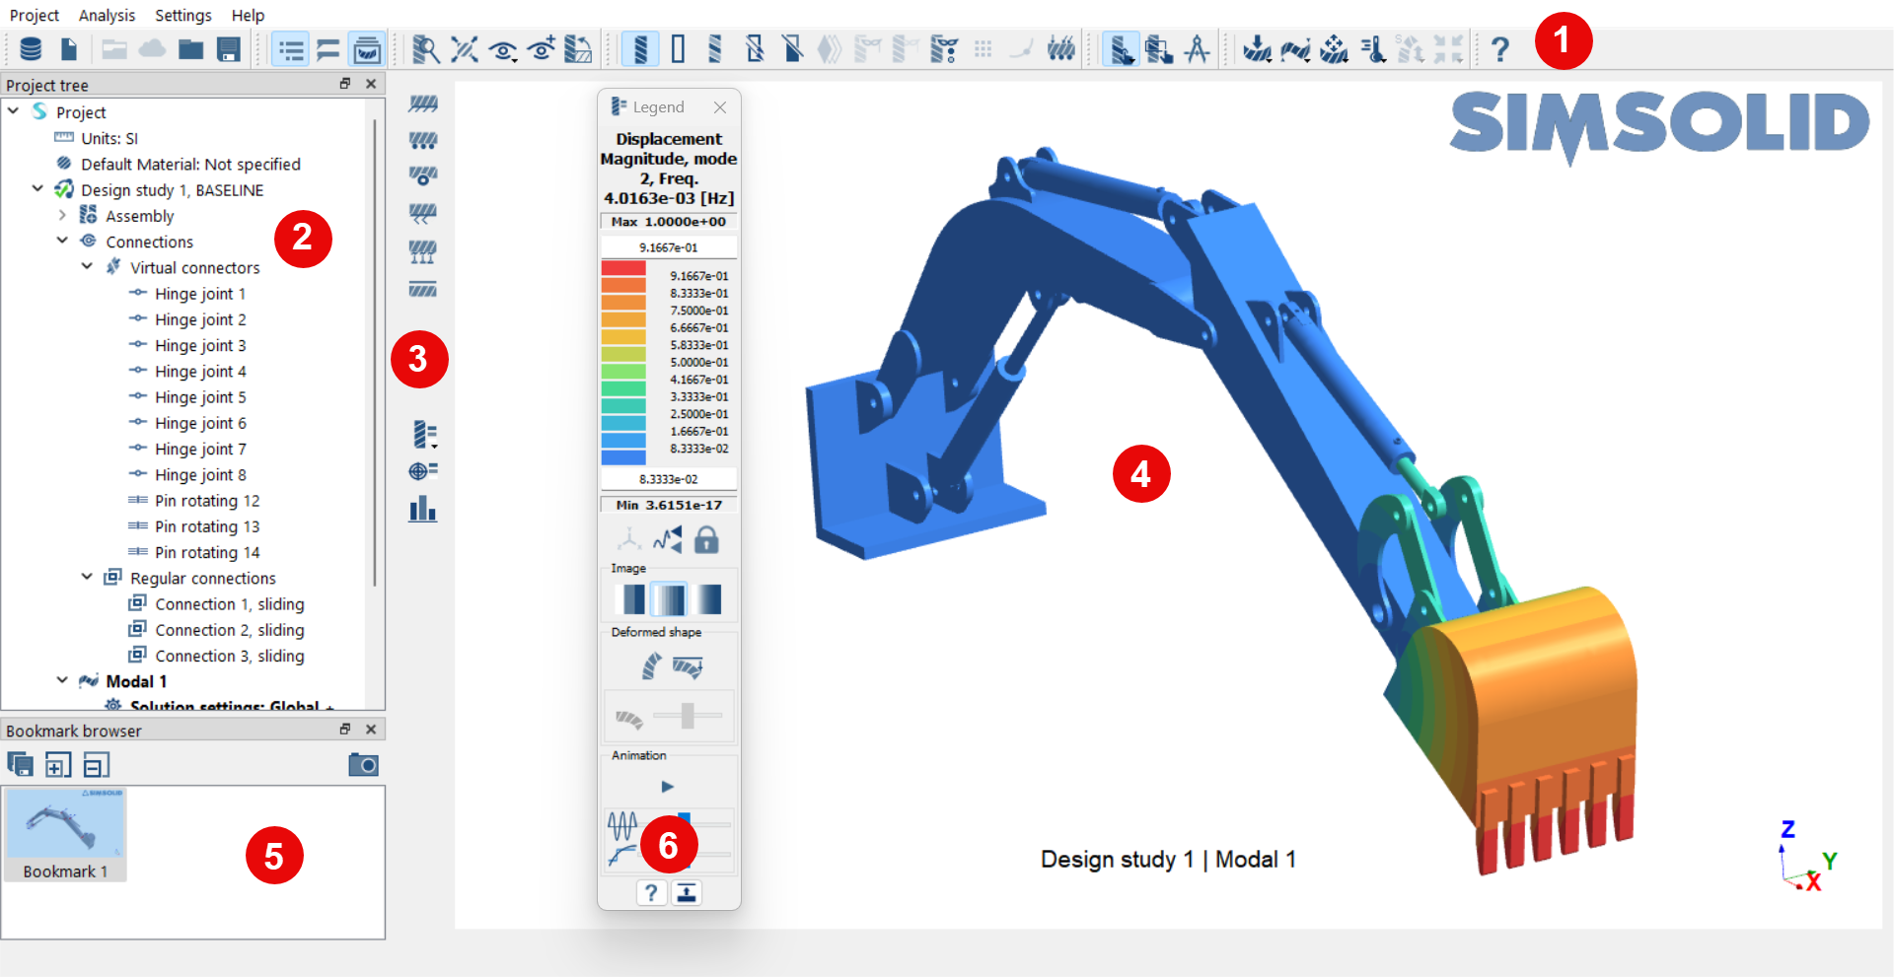Toggle the Project tree list view button

pos(291,48)
